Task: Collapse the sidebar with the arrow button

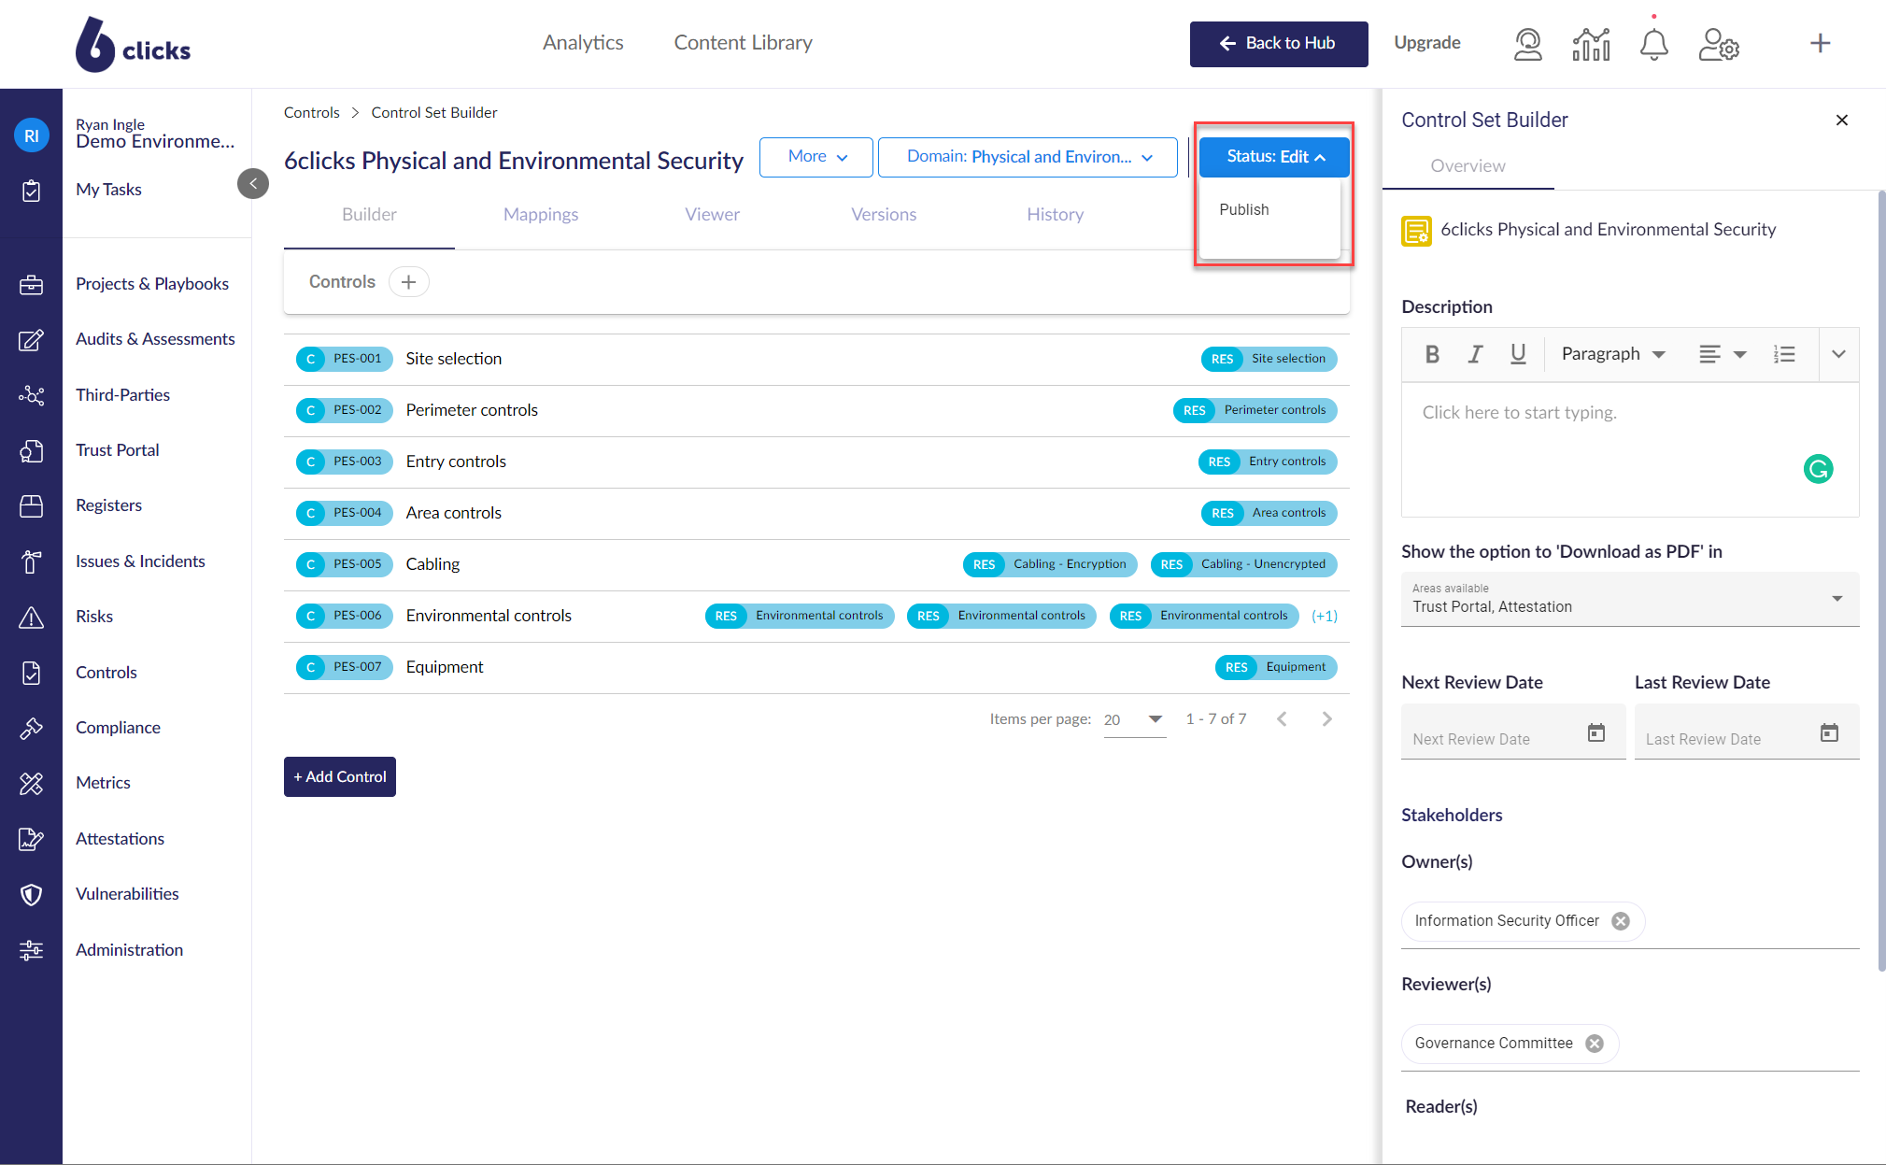Action: (253, 183)
